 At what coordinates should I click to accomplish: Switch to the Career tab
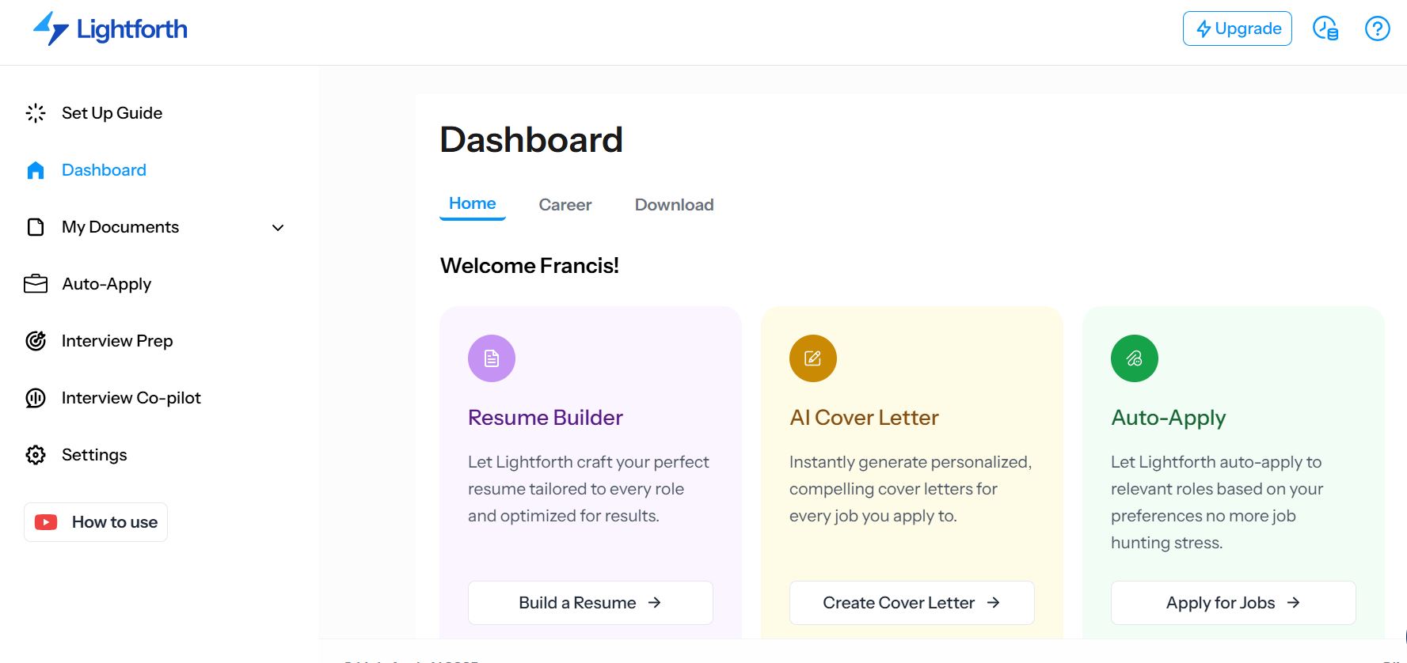565,205
